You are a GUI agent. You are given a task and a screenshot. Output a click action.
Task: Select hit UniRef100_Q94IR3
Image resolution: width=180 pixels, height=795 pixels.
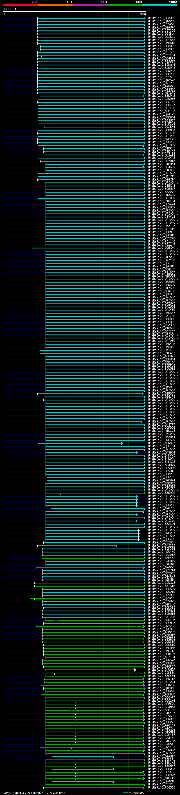161,114
